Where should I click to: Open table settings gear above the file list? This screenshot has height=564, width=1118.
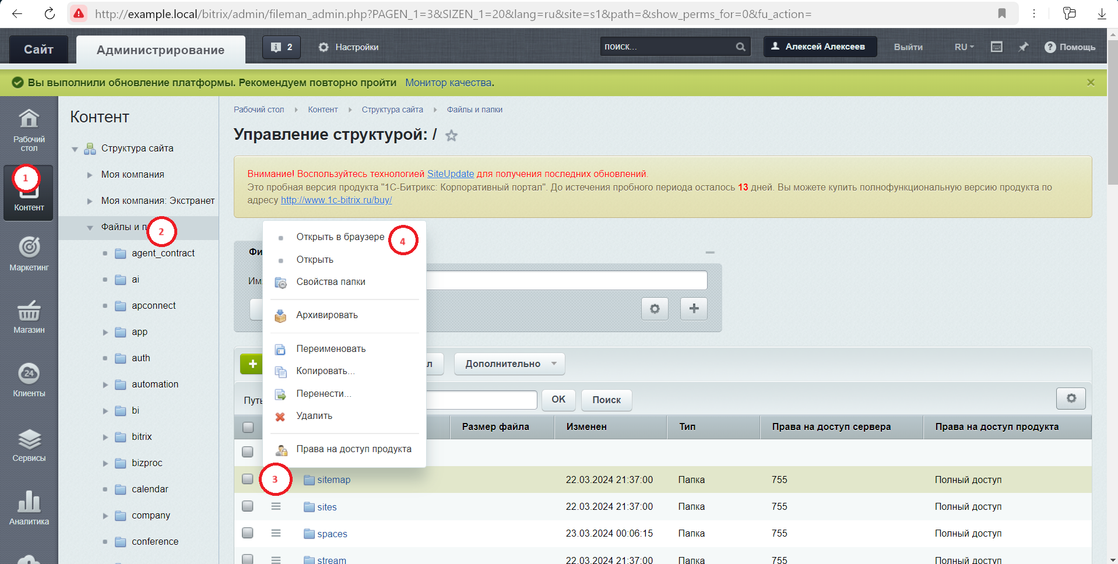(x=1071, y=399)
